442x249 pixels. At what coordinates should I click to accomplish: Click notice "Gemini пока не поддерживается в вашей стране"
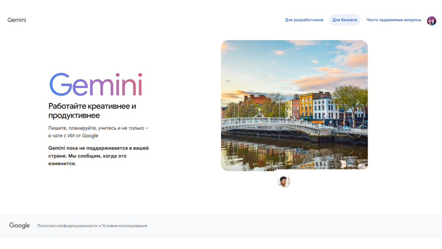pos(99,152)
